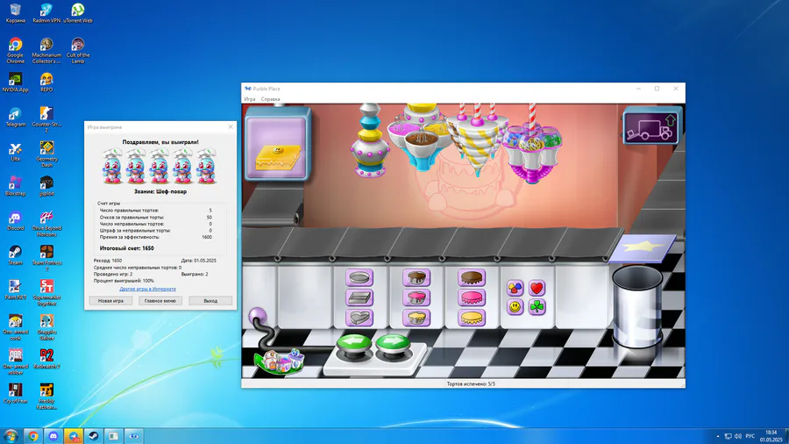789x444 pixels.
Task: Switch to Chrome from the taskbar
Action: pyautogui.click(x=33, y=436)
